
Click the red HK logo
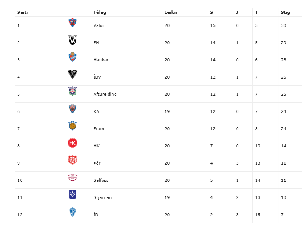72,143
